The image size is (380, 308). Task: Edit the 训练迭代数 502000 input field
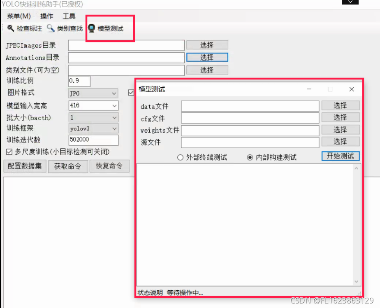click(x=93, y=140)
